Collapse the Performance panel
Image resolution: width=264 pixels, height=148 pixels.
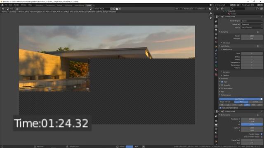click(x=226, y=95)
